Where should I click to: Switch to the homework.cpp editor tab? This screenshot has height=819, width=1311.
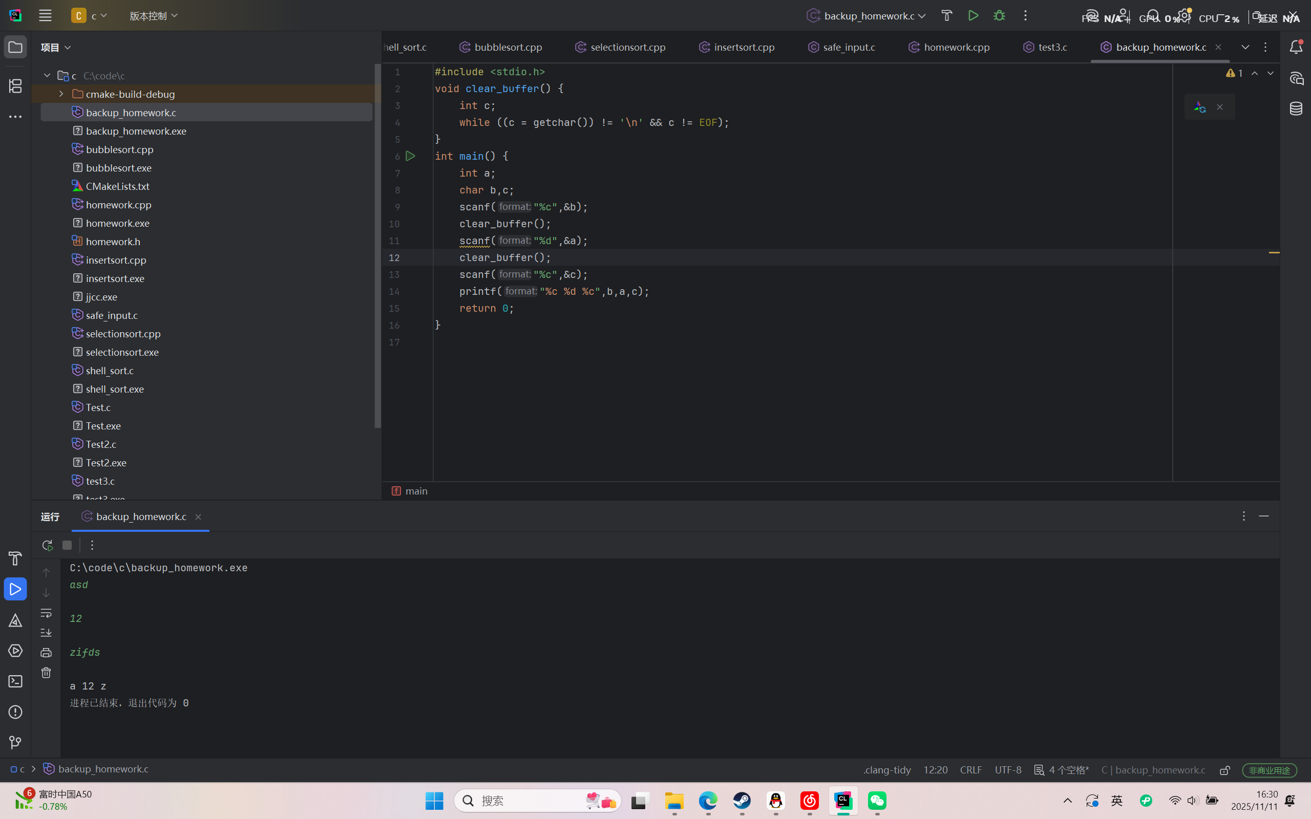[x=956, y=47]
